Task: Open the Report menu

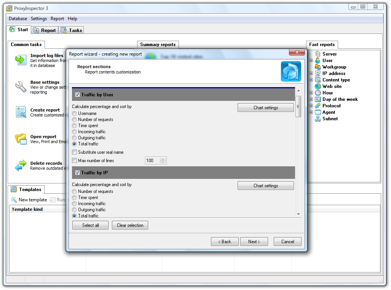Action: coord(57,19)
